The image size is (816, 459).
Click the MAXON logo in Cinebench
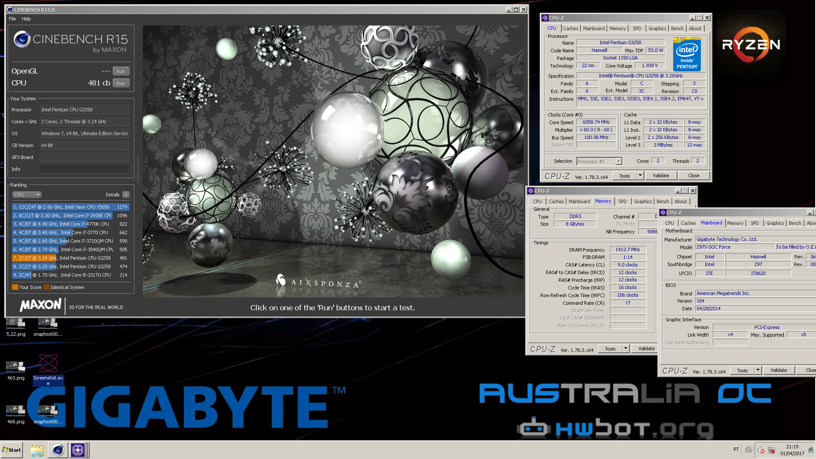click(41, 305)
